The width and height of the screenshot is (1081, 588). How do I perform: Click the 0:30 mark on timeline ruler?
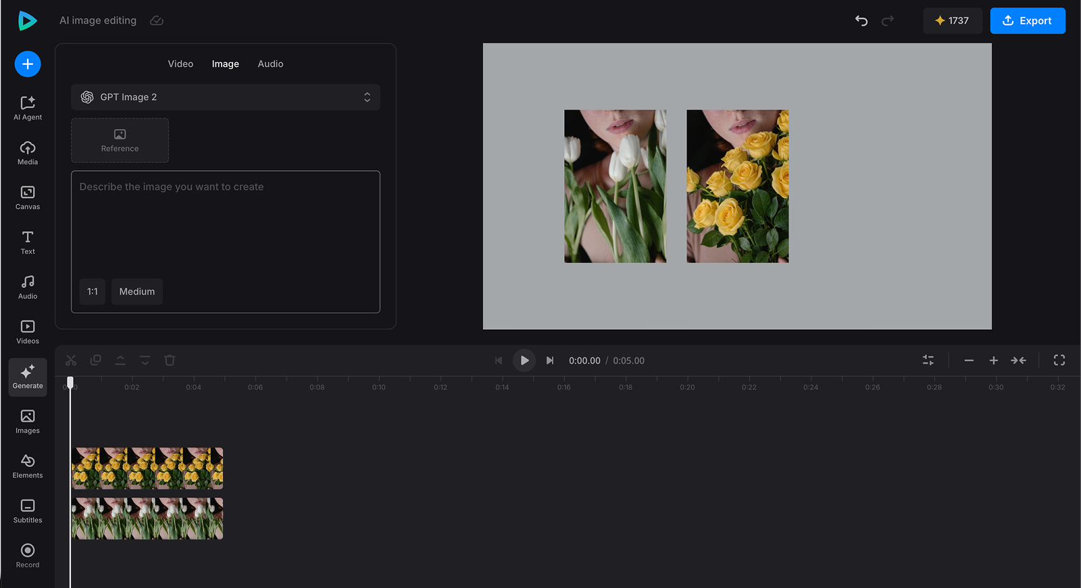[x=996, y=387]
